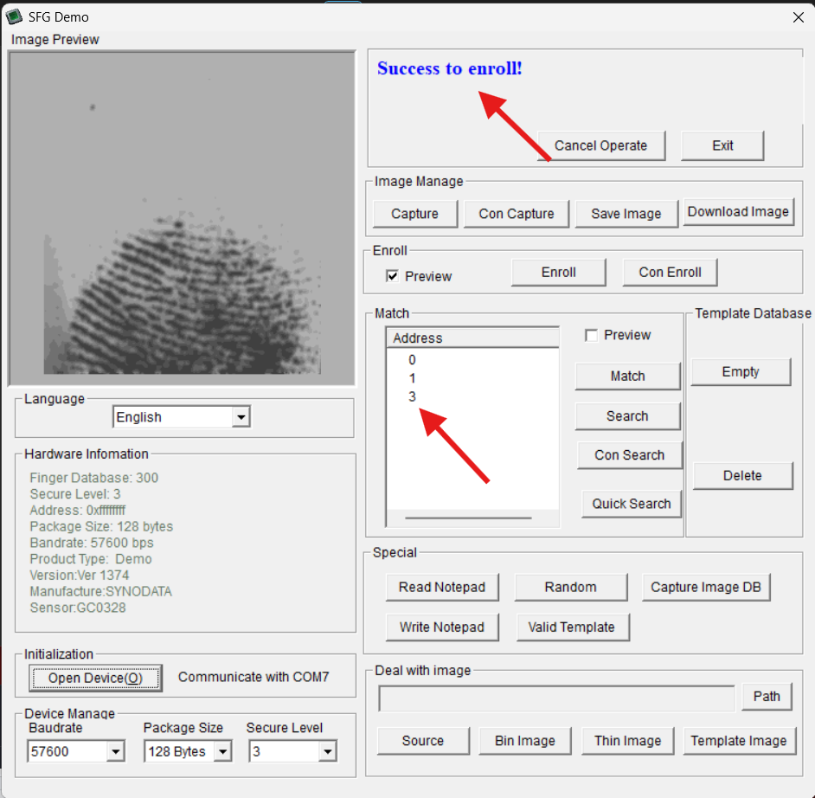Click the Con Enroll button
Screen dimensions: 815x798
tap(670, 273)
